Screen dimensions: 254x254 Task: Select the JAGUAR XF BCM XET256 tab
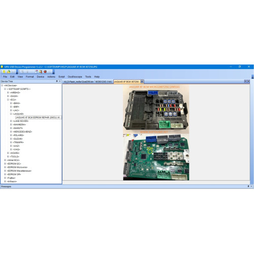(126, 82)
